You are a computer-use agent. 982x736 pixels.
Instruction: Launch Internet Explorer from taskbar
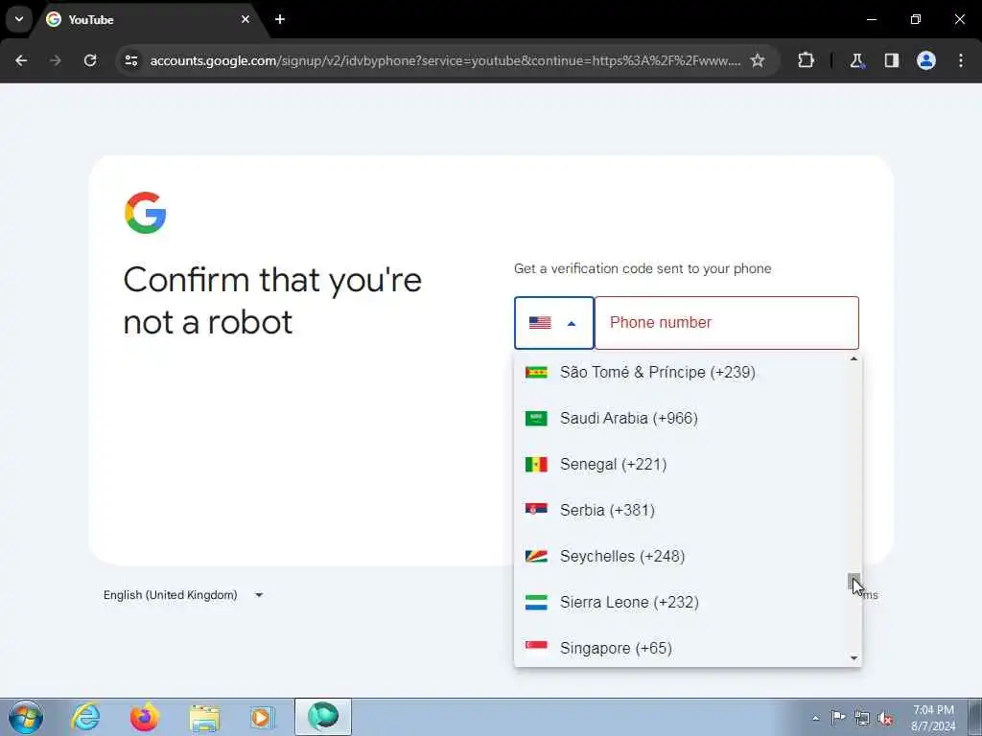(85, 717)
